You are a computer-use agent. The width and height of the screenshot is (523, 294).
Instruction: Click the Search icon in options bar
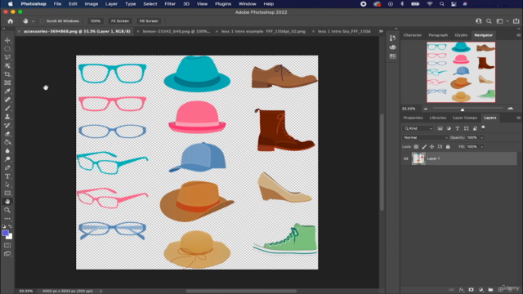(x=489, y=21)
